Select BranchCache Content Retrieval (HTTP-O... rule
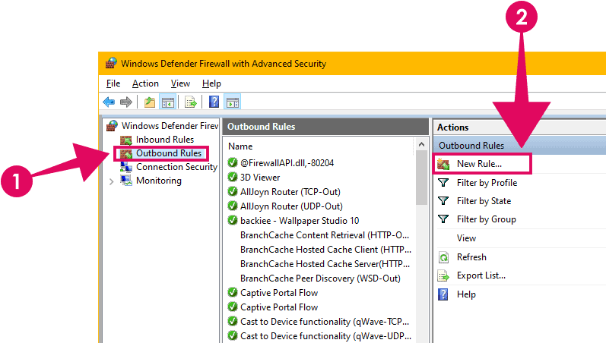This screenshot has width=606, height=343. [325, 235]
